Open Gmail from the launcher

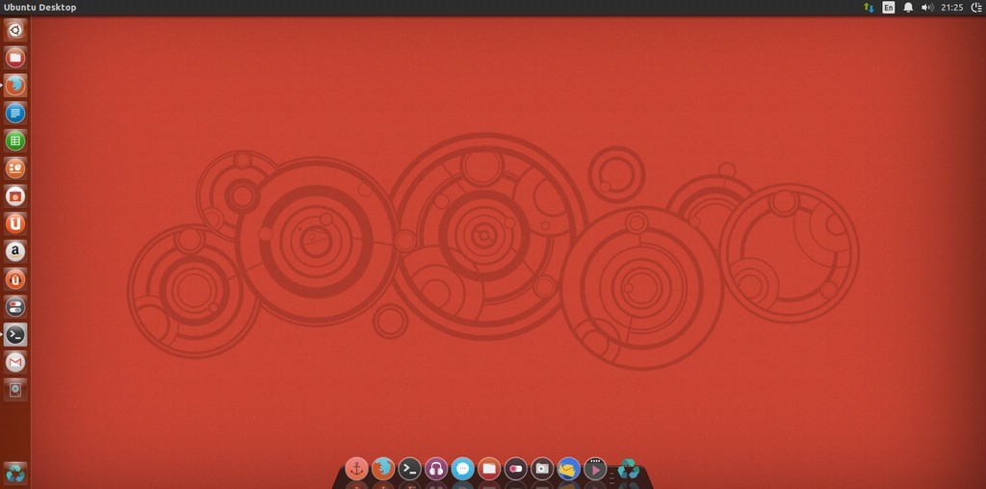pyautogui.click(x=15, y=362)
